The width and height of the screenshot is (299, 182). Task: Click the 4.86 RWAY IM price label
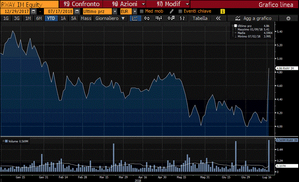(x=287, y=68)
